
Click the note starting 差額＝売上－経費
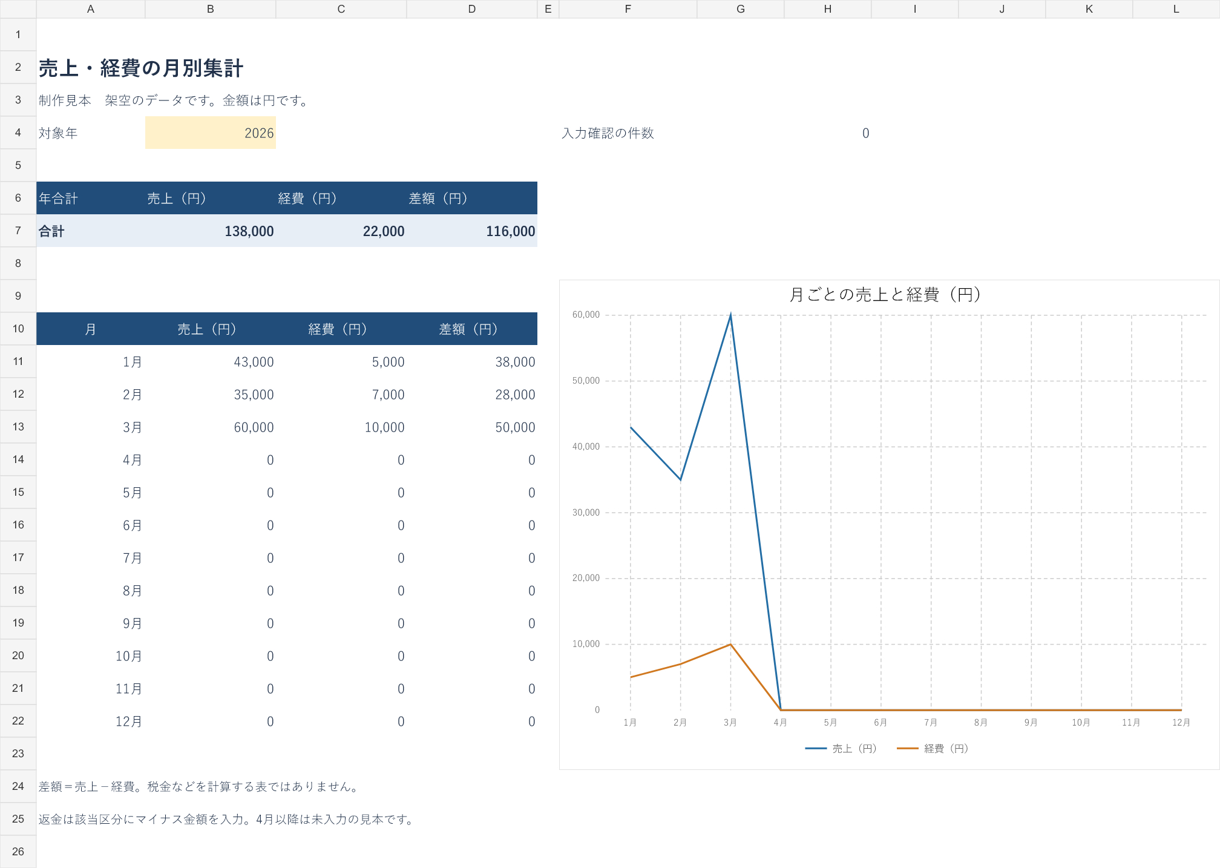200,786
